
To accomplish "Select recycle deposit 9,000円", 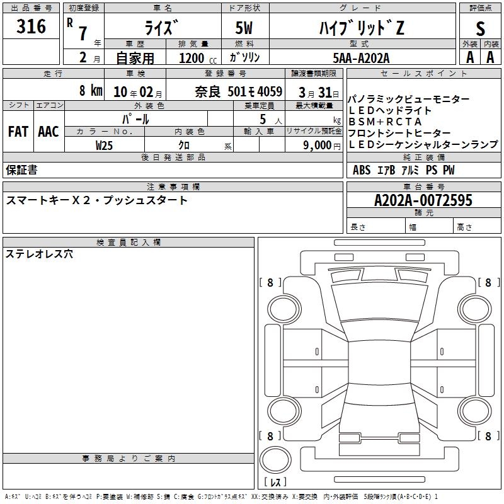I will pyautogui.click(x=322, y=146).
